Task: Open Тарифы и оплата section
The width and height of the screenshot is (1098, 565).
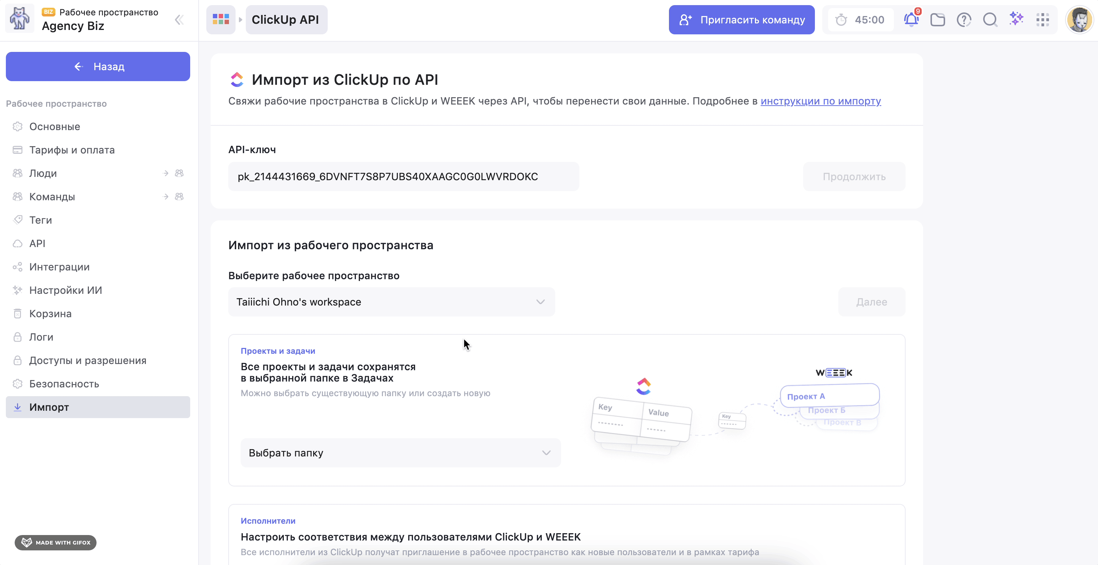Action: (72, 150)
